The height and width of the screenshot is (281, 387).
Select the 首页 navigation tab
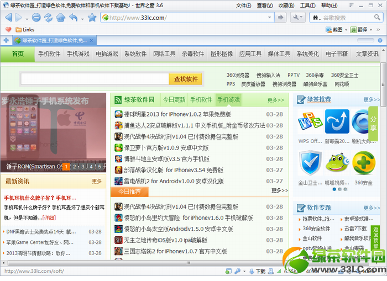point(18,54)
